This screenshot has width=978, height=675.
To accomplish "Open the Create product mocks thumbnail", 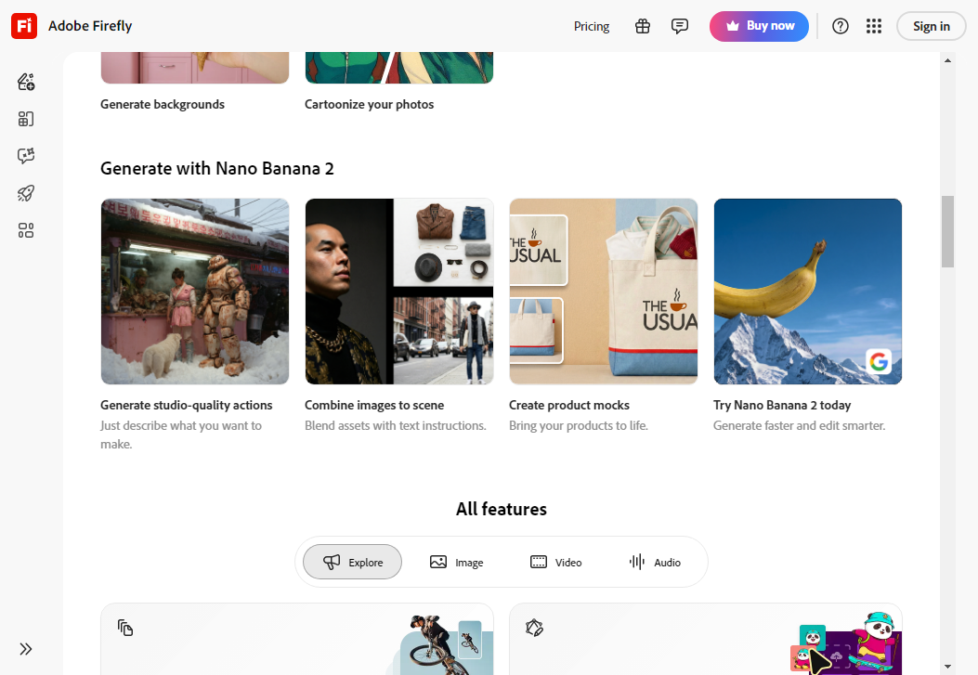I will pyautogui.click(x=604, y=291).
